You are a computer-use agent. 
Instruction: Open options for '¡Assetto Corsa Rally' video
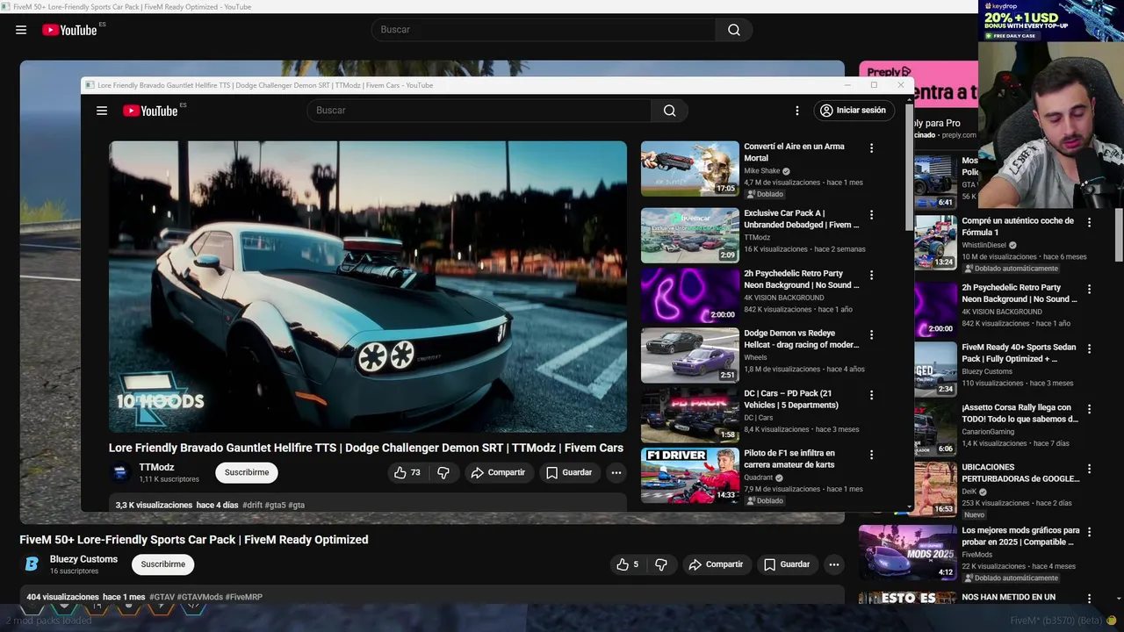pos(1089,409)
